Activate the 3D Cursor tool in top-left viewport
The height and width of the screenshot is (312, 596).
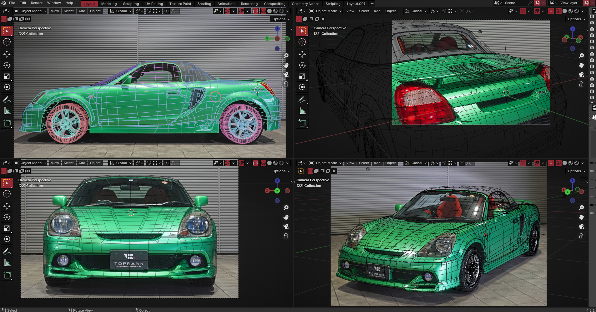coord(7,42)
